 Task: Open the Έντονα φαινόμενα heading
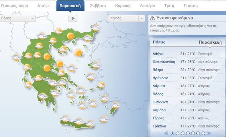point(174,18)
